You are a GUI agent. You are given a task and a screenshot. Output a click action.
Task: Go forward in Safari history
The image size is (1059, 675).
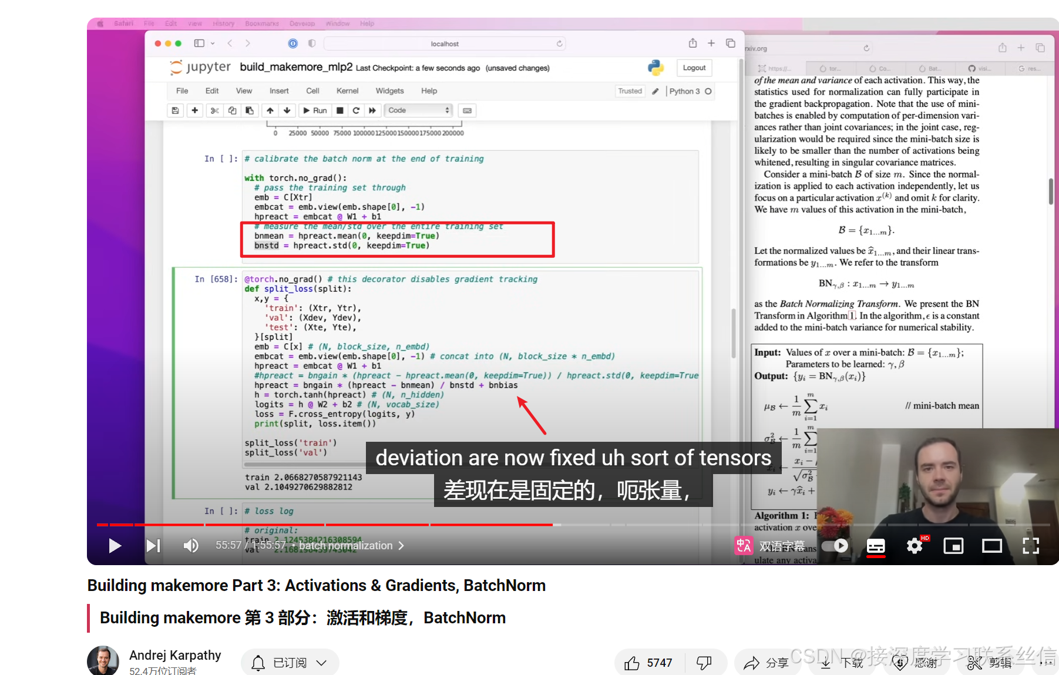248,43
